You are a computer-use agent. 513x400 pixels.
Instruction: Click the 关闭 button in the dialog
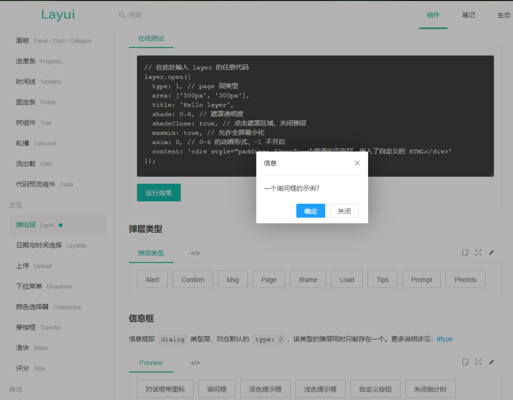coord(344,211)
